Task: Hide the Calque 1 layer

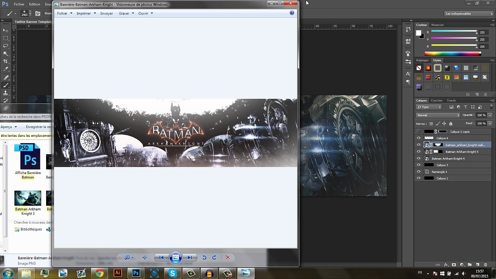Action: (418, 178)
